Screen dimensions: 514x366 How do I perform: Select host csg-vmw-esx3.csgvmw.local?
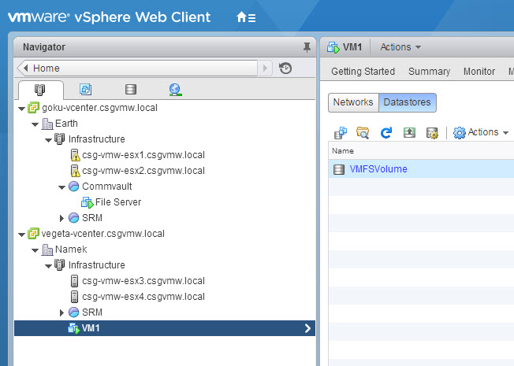click(143, 280)
